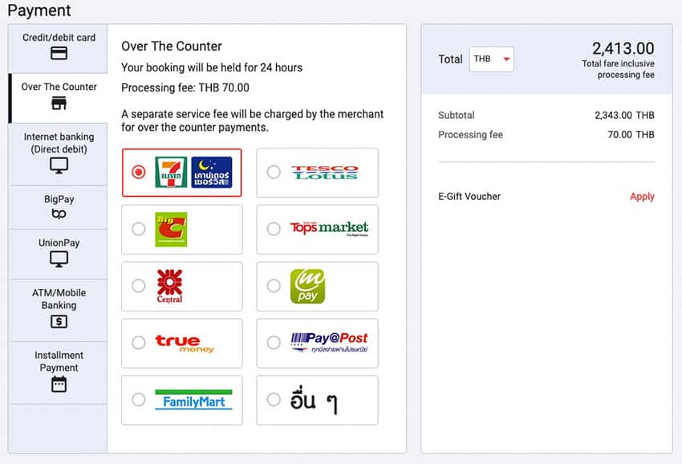Select the Over The Counter tab label

59,87
